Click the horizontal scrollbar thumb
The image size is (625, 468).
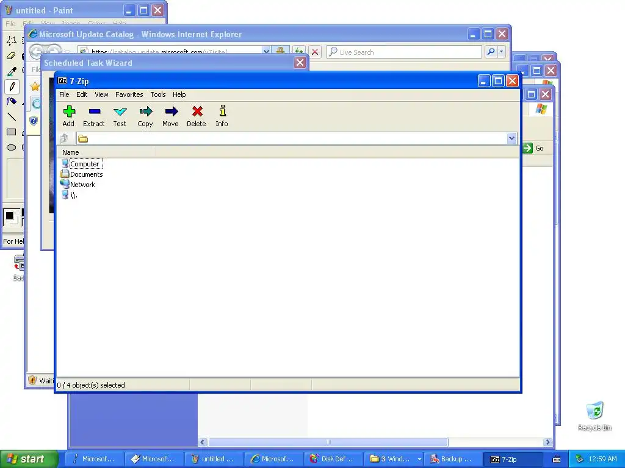[328, 442]
